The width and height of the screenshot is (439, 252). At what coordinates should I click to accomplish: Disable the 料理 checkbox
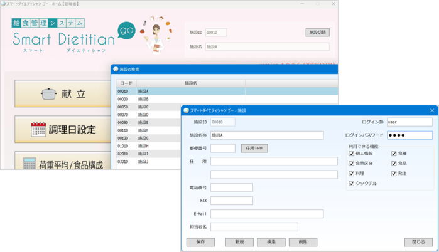(351, 174)
